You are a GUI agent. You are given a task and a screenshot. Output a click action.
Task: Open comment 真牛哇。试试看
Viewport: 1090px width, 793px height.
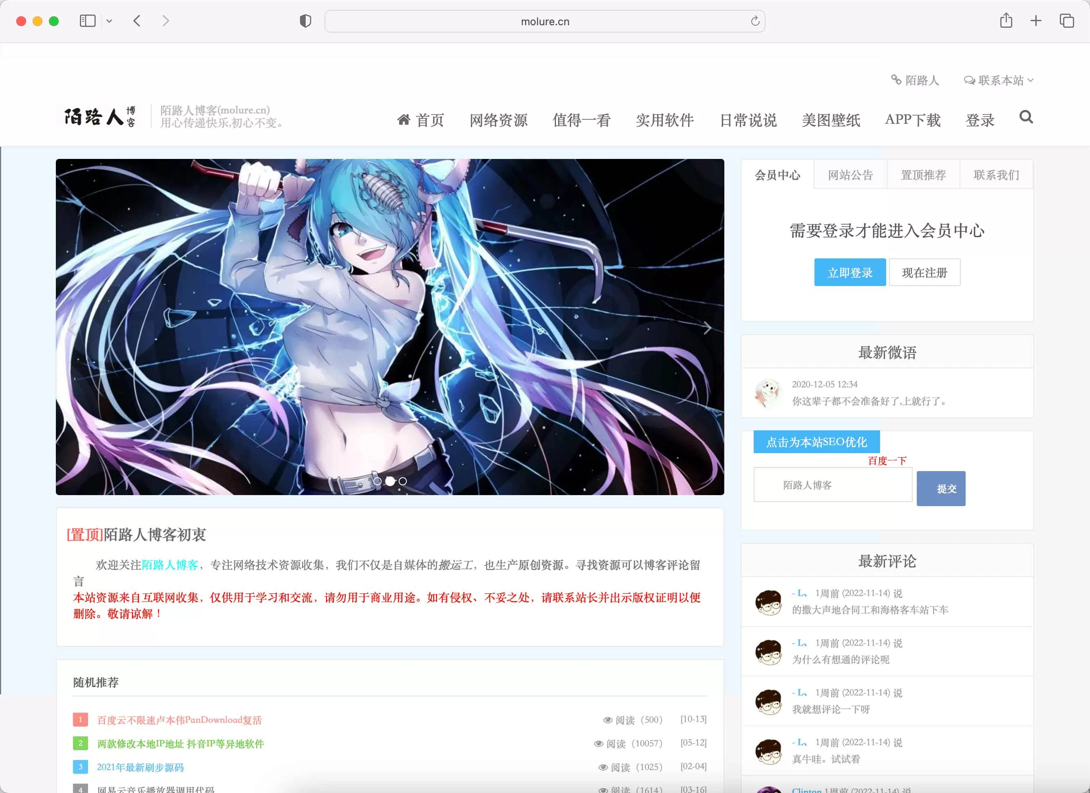click(826, 759)
